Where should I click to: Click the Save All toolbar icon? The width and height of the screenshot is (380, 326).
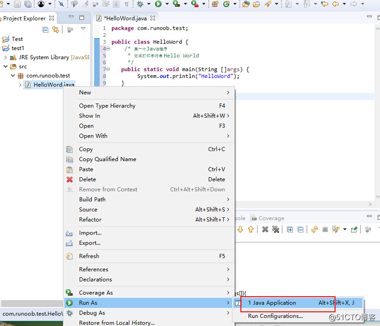click(28, 4)
